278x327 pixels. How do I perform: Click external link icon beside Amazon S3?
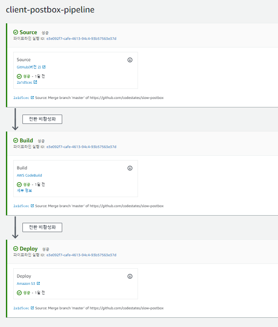click(x=39, y=284)
